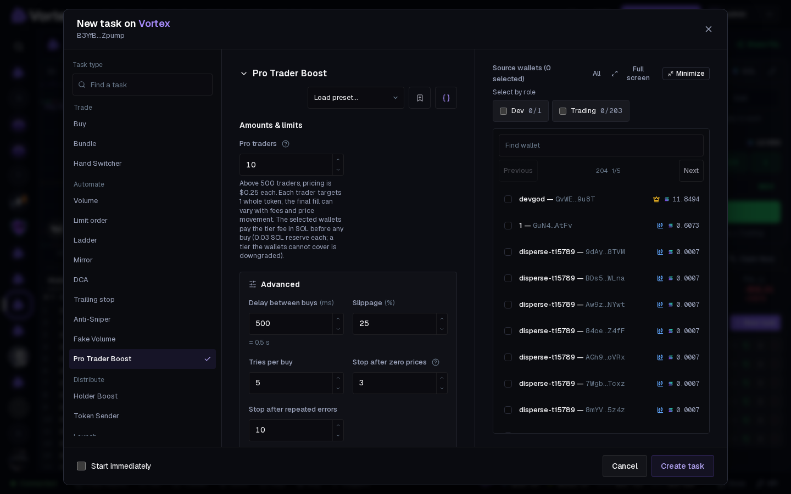Click the chart icon on Aw9z...NYwt wallet
This screenshot has height=494, width=791.
pos(660,305)
